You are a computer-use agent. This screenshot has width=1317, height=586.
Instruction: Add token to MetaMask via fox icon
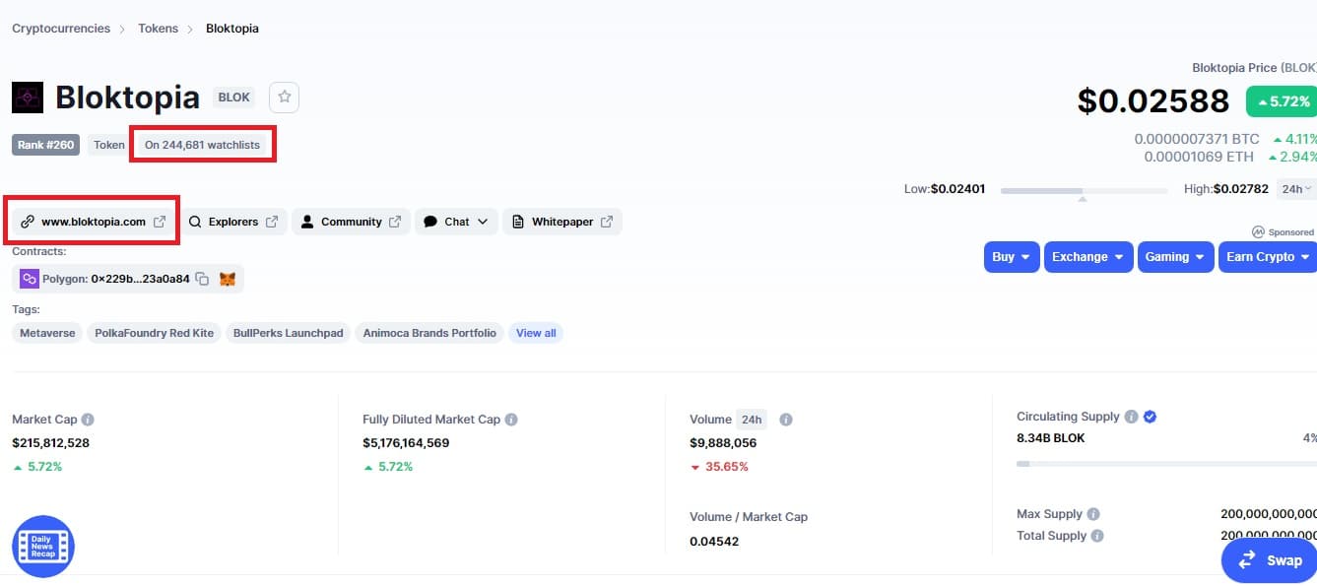228,279
